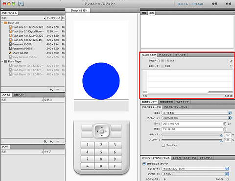The image size is (235, 181).
Task: Click the 参照 browse workspace button
Action: pyautogui.click(x=214, y=4)
